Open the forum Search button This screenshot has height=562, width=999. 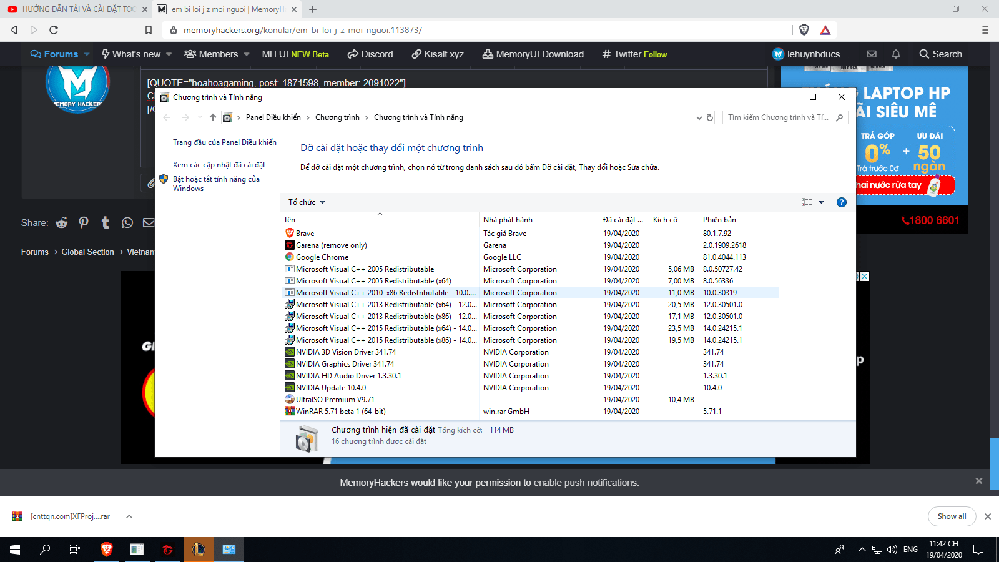pos(941,54)
